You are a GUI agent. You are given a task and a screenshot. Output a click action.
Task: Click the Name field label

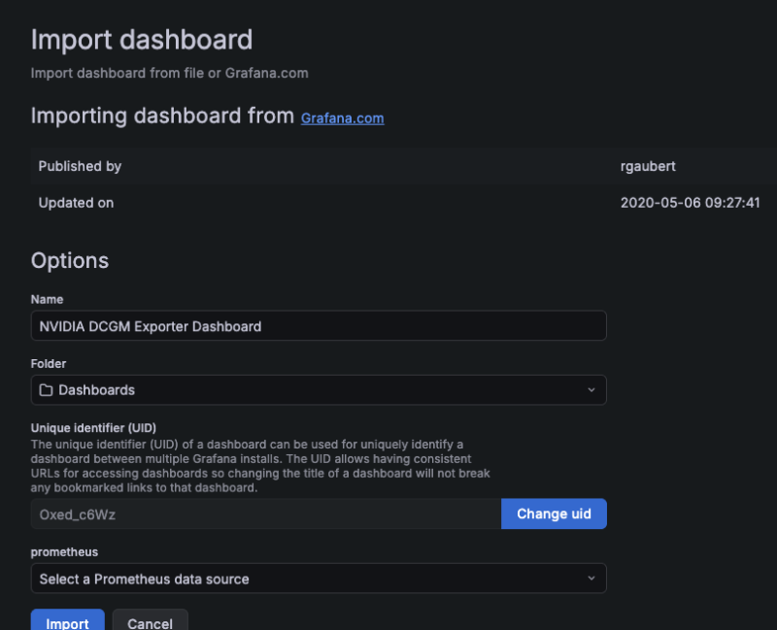pos(47,299)
